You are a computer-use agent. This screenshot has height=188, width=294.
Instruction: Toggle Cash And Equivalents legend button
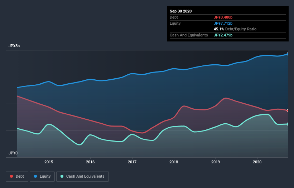pos(82,177)
